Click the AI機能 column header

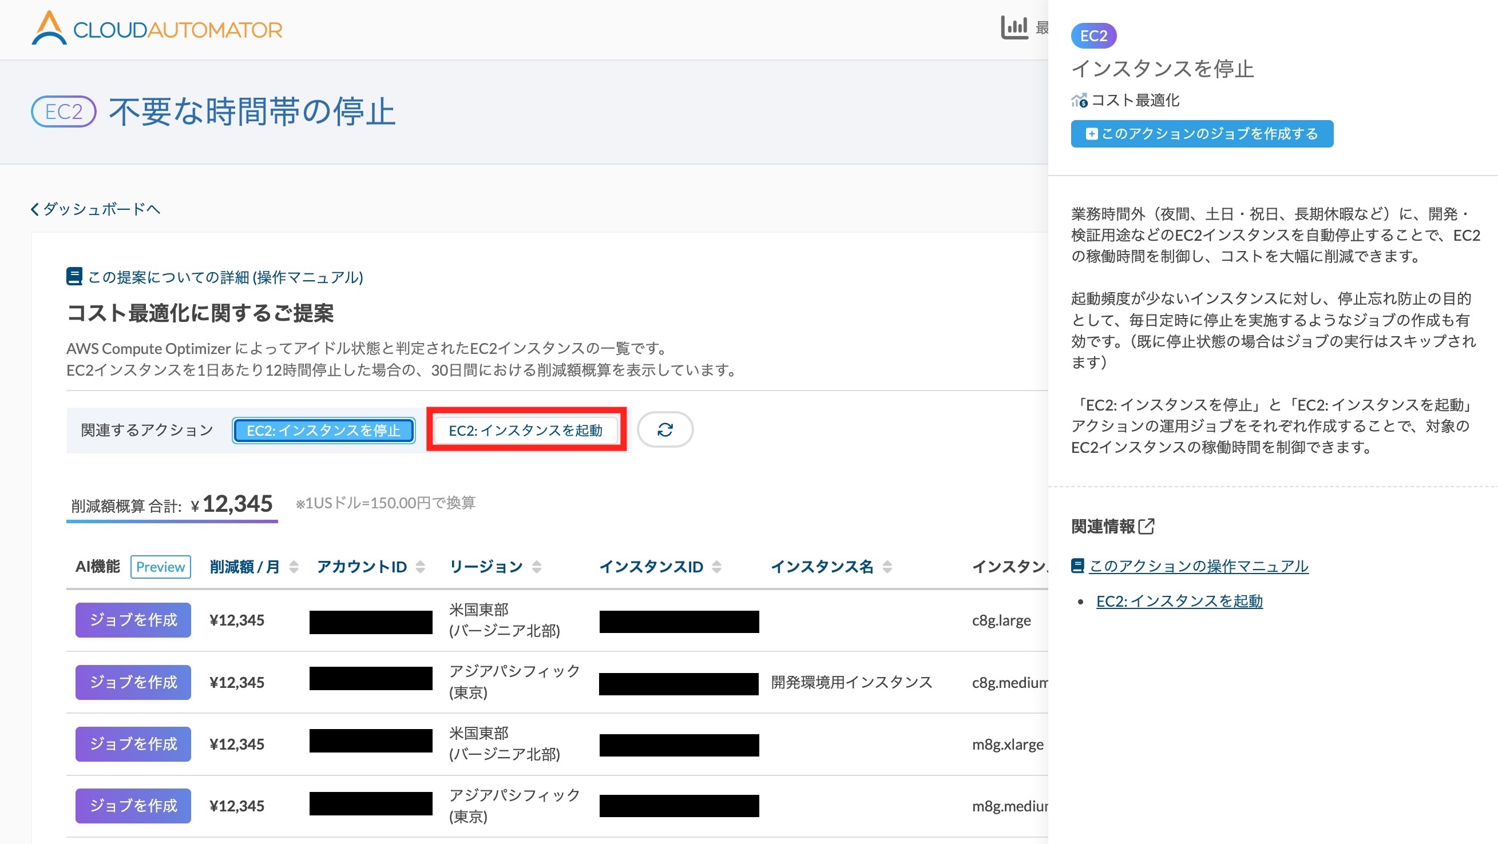point(97,567)
